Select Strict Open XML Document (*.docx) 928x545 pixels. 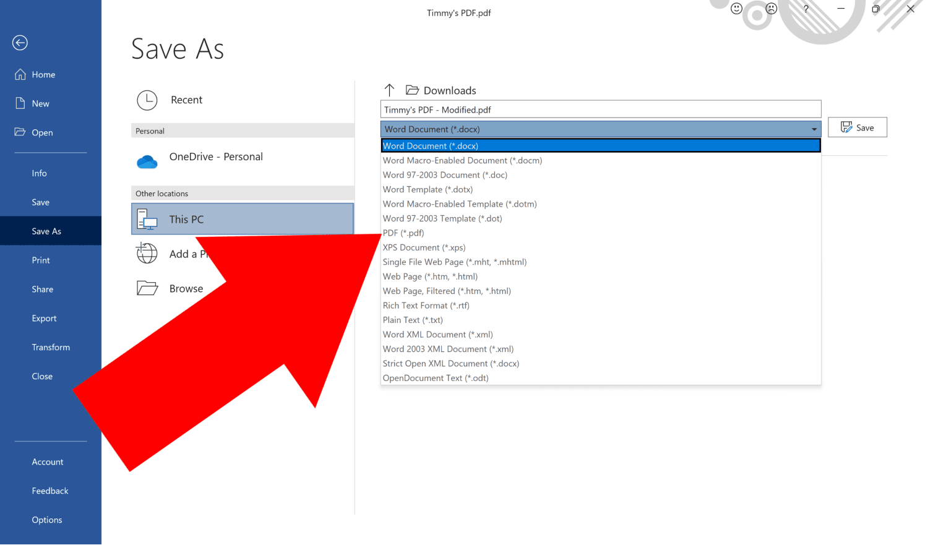pyautogui.click(x=451, y=364)
